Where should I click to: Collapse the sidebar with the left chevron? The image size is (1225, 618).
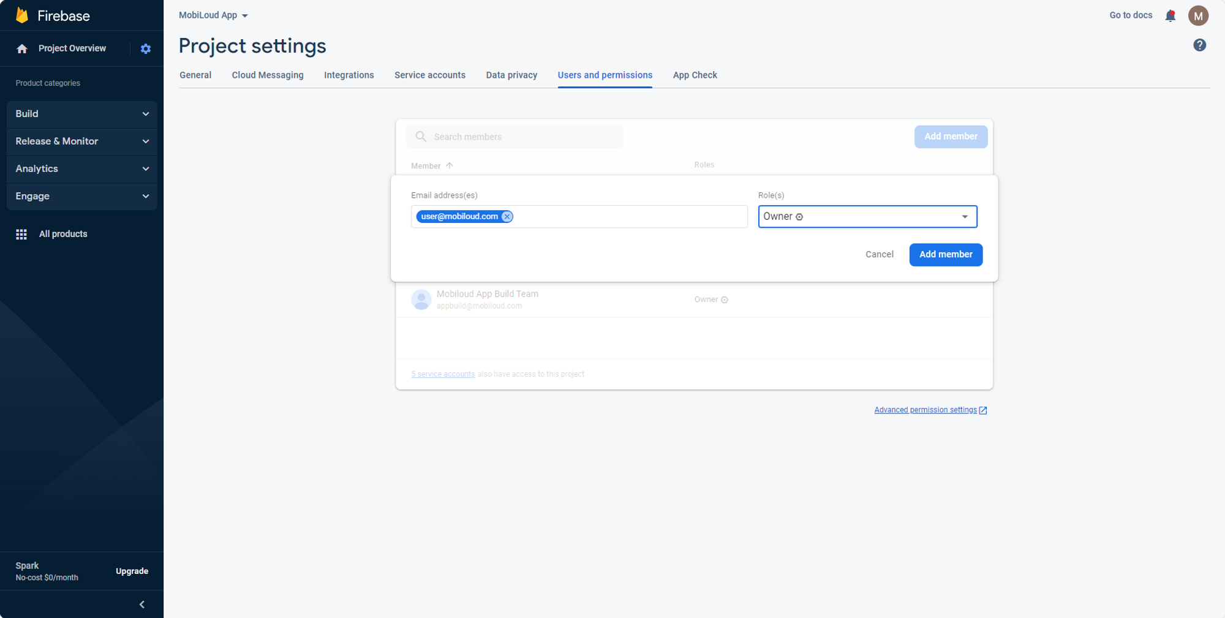point(142,605)
